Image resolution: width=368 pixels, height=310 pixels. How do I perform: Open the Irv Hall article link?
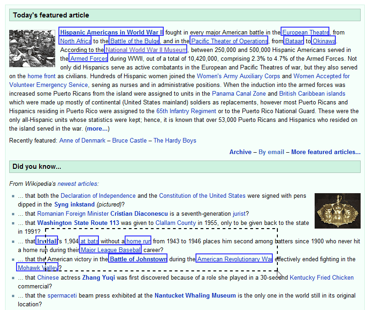click(x=46, y=241)
